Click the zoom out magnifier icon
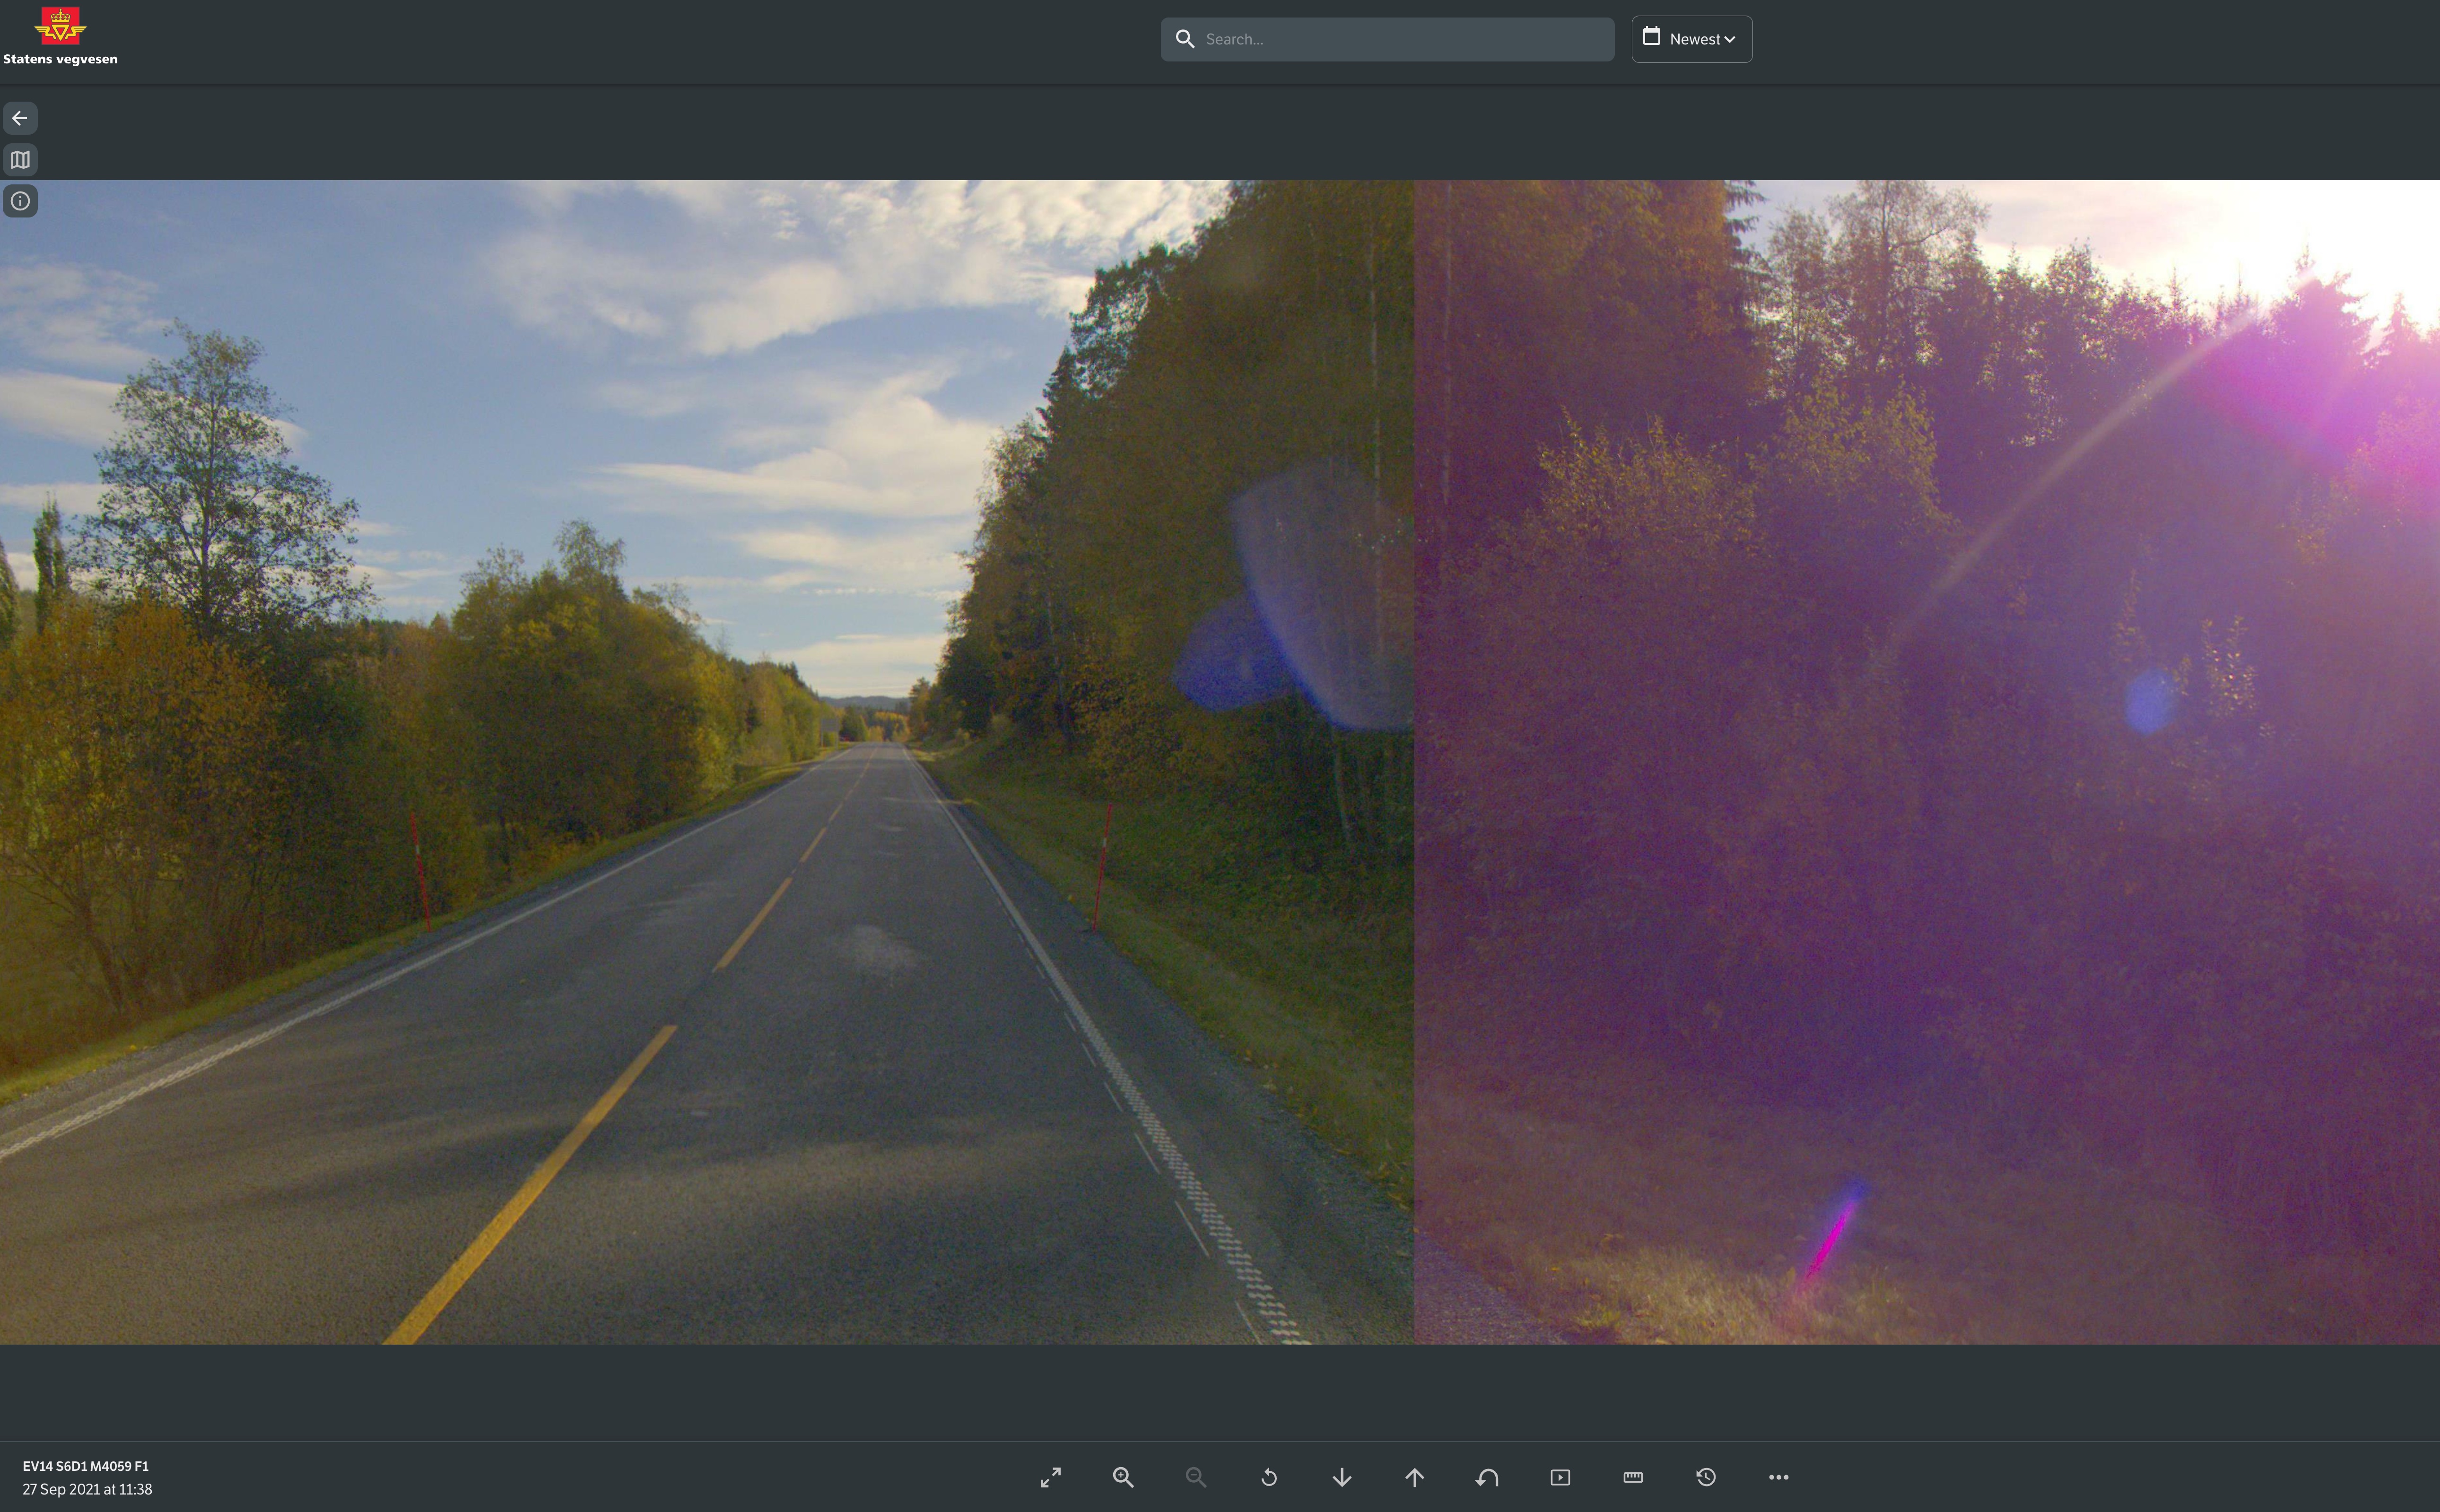Image resolution: width=2440 pixels, height=1512 pixels. [1195, 1477]
